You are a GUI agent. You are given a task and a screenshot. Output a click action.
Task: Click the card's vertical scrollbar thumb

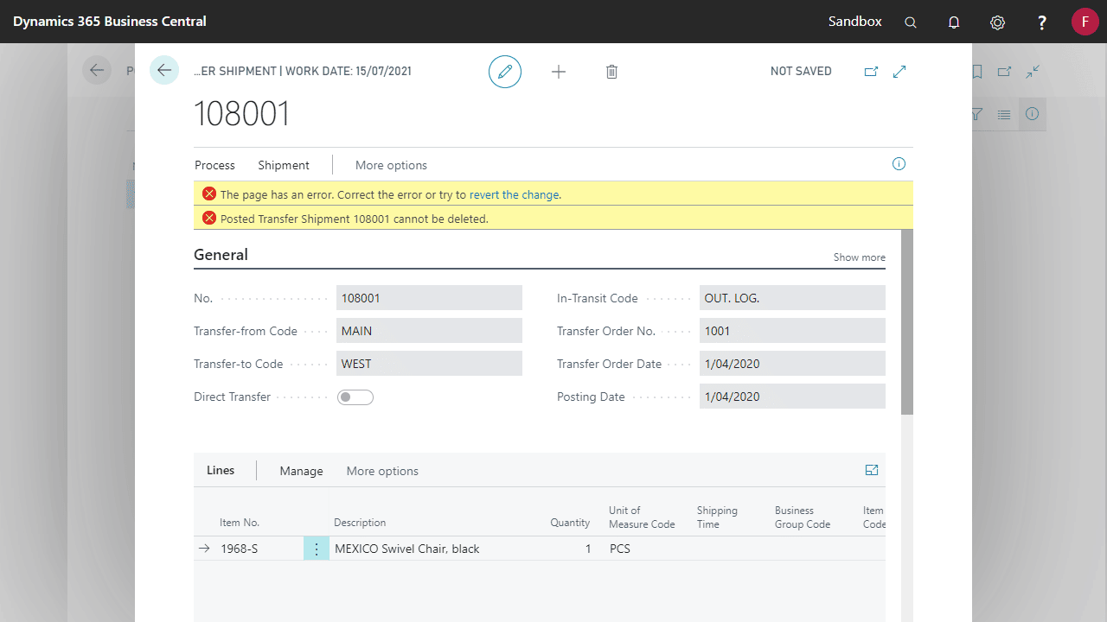tap(907, 321)
